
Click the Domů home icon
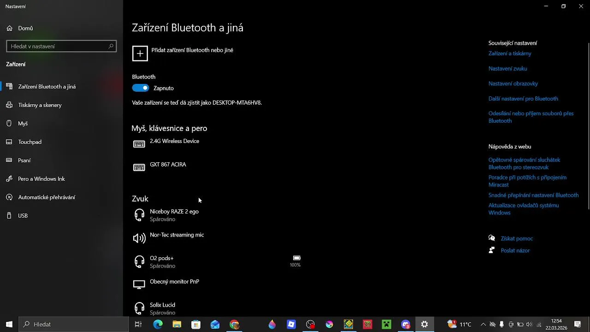pos(9,28)
